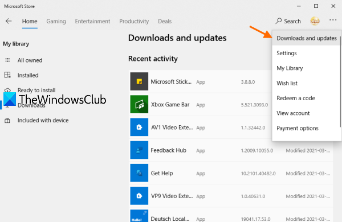Click the Installed icon in My library
342x222 pixels.
coord(7,75)
